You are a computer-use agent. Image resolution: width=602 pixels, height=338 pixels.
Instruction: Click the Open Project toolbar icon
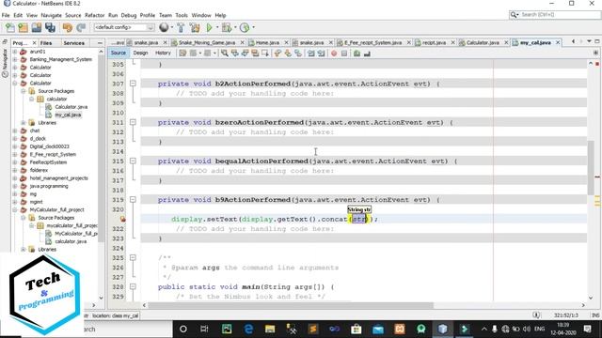[37, 27]
